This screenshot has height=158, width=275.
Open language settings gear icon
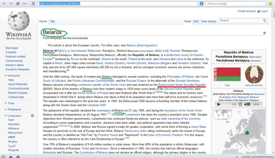(x=32, y=116)
